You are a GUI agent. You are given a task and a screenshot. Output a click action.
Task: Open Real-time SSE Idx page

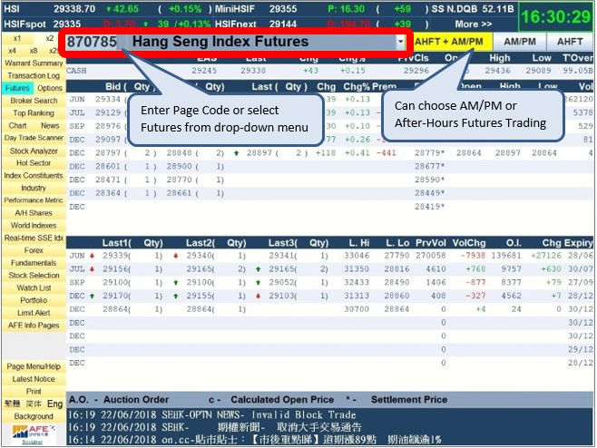(x=34, y=238)
